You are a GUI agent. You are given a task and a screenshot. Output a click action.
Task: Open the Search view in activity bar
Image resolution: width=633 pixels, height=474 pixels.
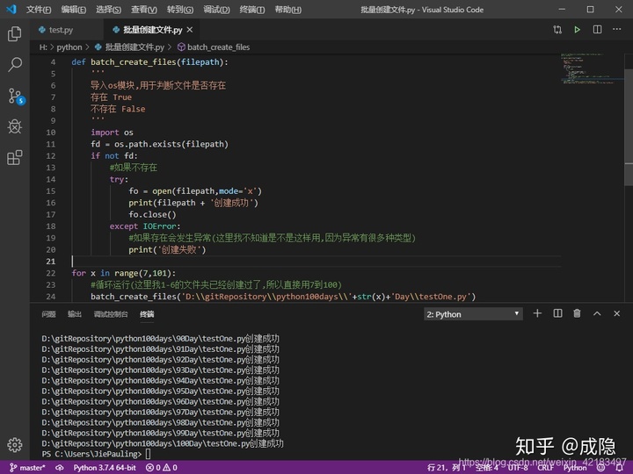[x=15, y=64]
